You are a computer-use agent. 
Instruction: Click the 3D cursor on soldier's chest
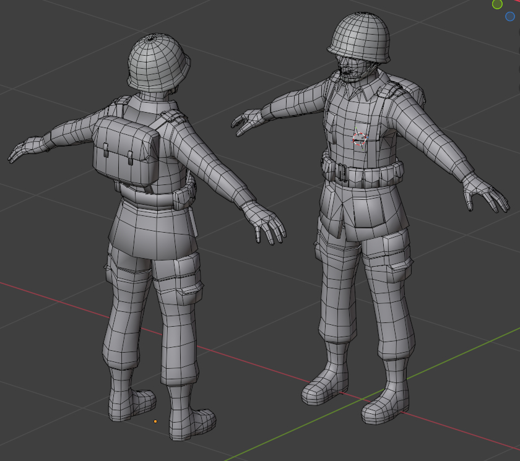click(360, 139)
